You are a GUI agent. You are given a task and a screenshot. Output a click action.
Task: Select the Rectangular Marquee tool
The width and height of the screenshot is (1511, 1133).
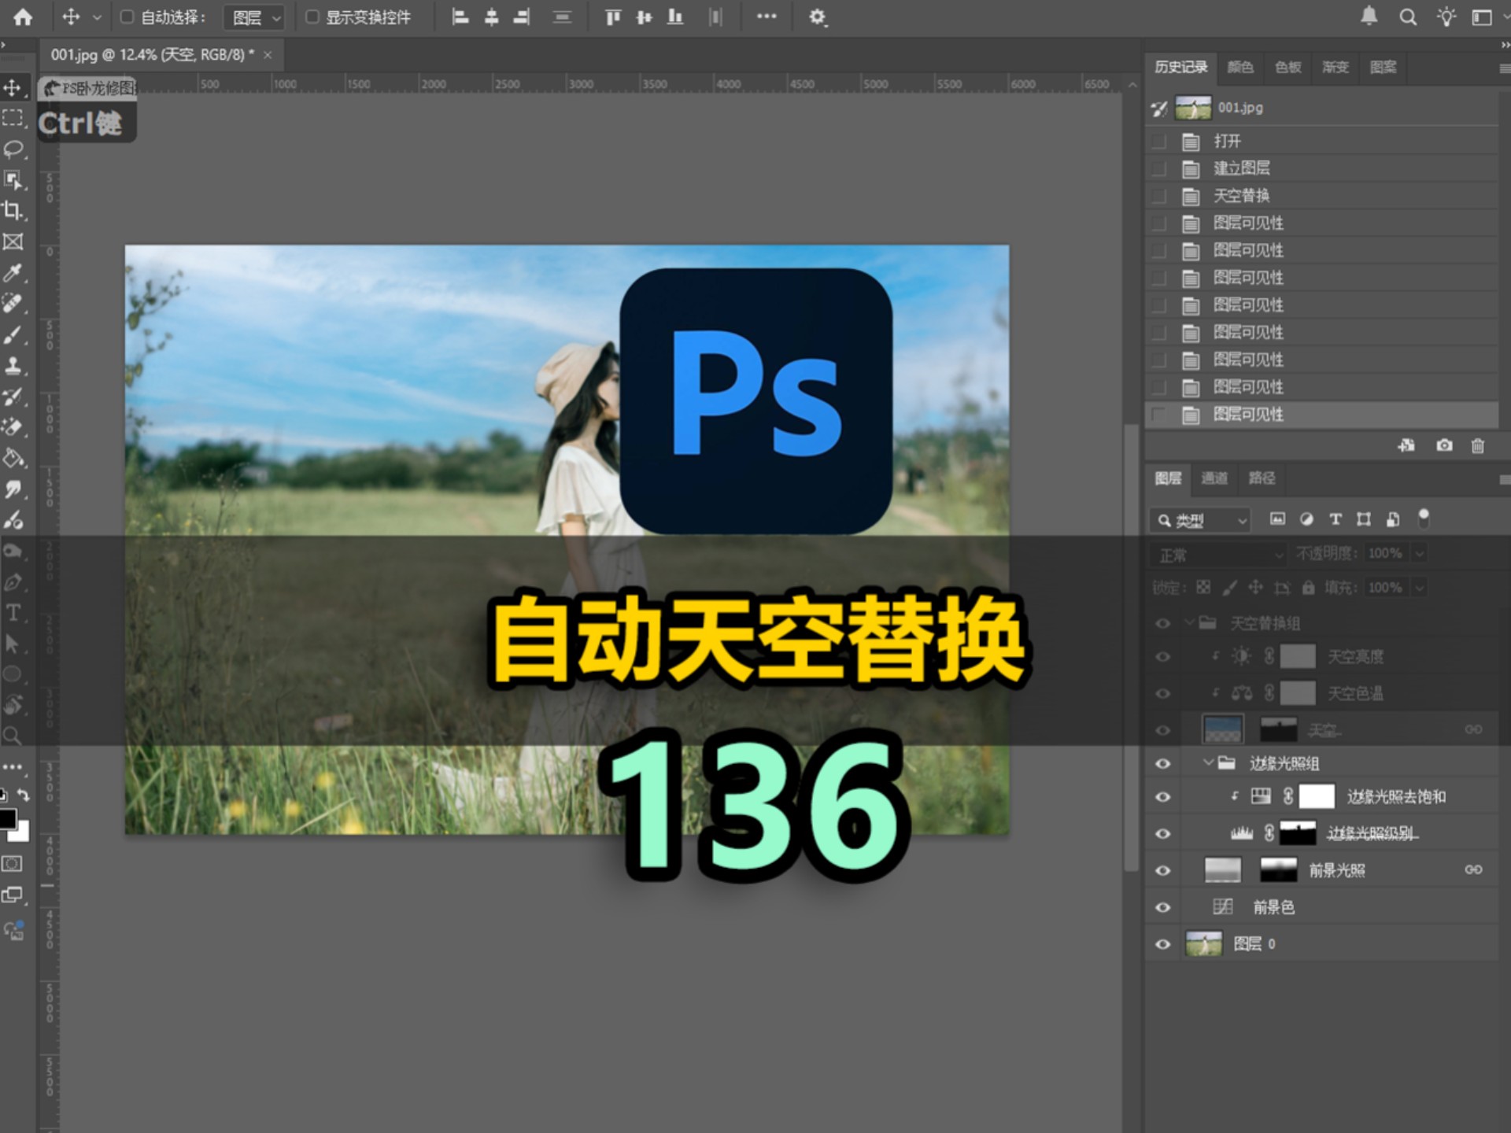pos(13,119)
